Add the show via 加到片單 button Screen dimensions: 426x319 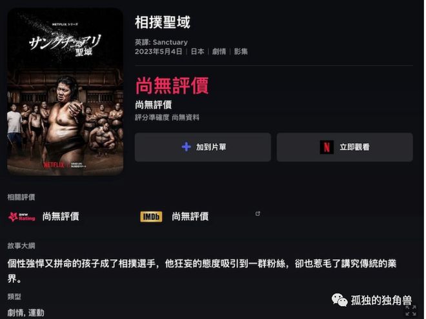click(203, 148)
